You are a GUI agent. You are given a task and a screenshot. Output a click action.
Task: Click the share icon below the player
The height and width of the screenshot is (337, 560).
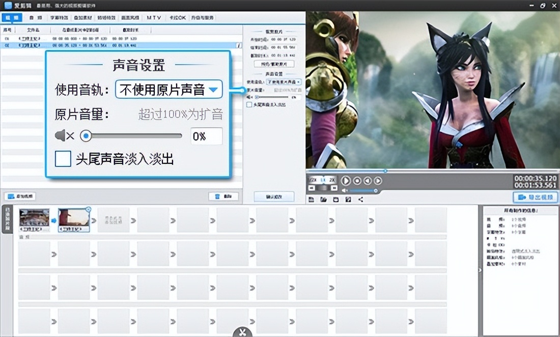[x=361, y=200]
